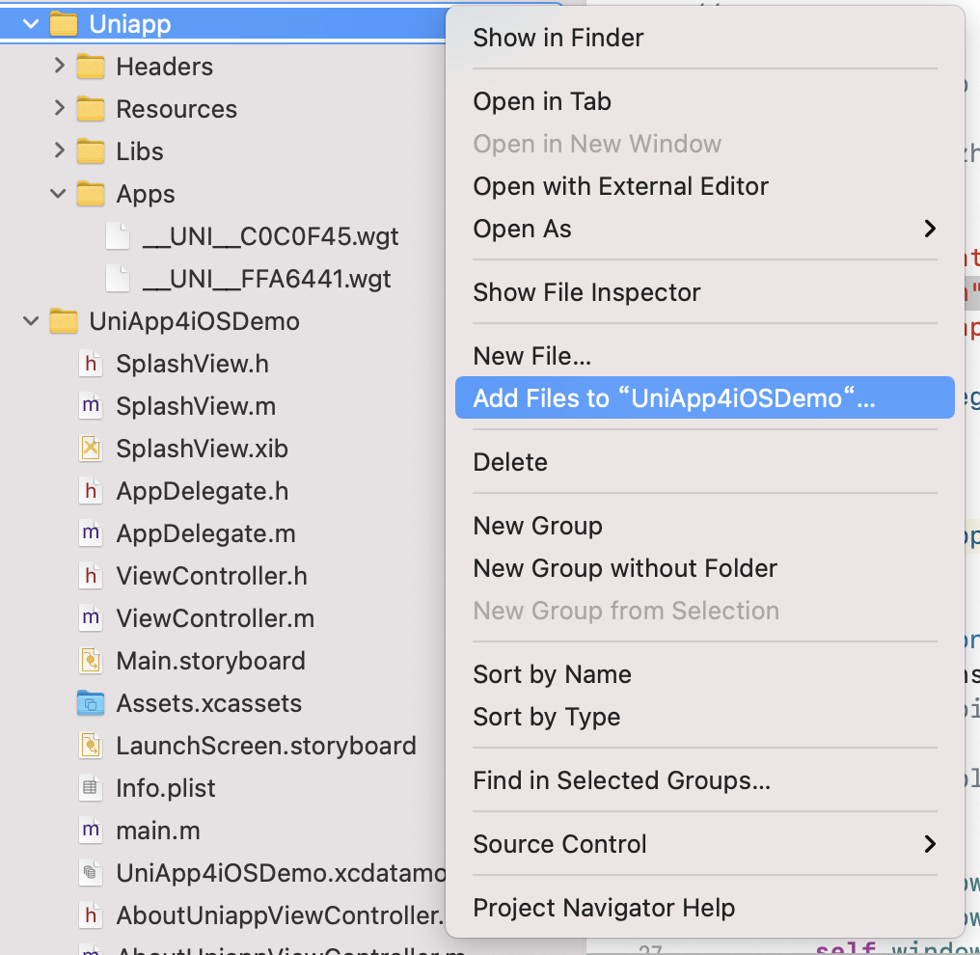Collapse the UniApp4iOSDemo group chevron
The width and height of the screenshot is (980, 955).
click(31, 321)
